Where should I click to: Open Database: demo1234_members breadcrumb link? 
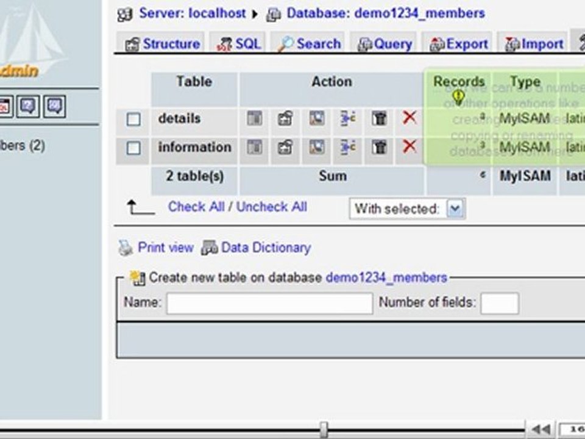click(386, 13)
